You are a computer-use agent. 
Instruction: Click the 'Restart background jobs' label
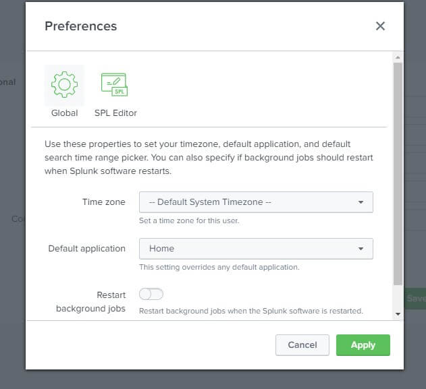click(x=90, y=301)
